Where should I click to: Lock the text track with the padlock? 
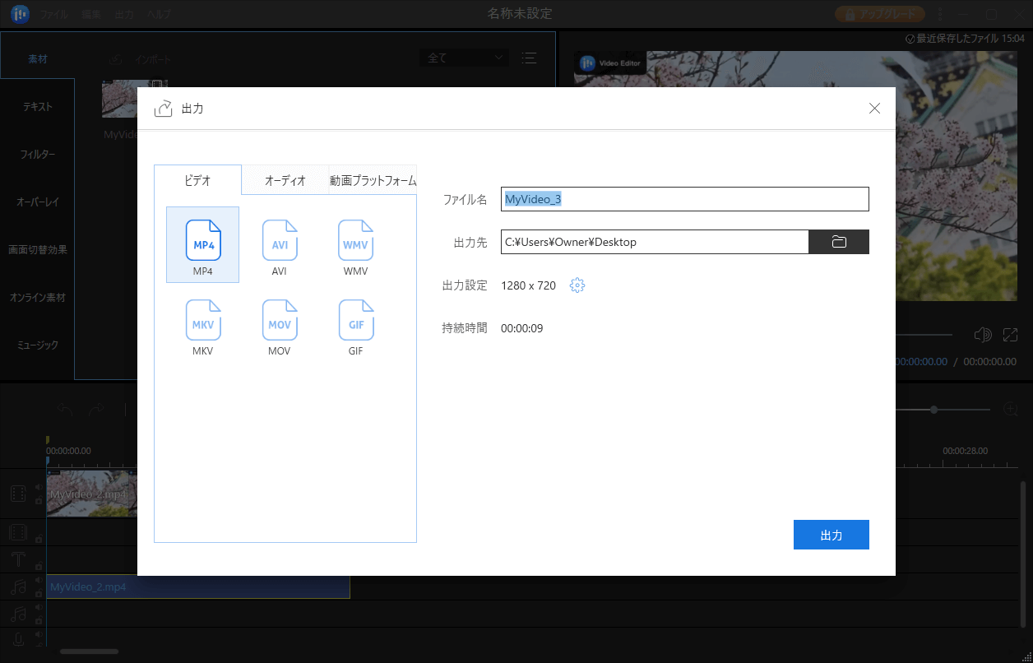tap(39, 565)
